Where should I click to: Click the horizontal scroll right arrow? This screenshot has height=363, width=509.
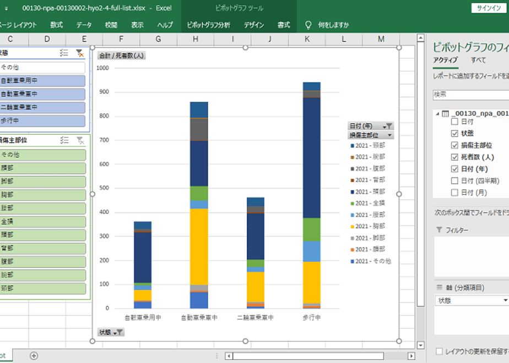tap(411, 356)
